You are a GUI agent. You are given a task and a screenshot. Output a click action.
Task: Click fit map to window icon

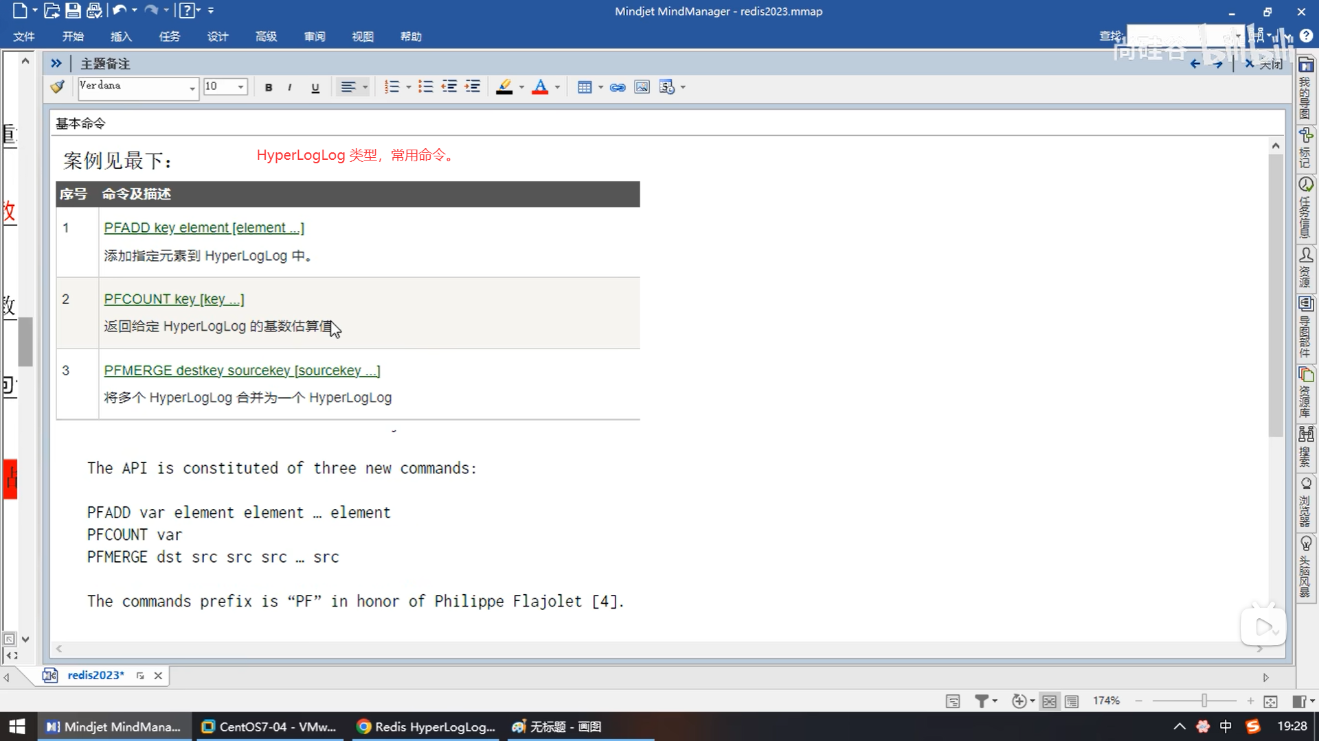(1270, 701)
